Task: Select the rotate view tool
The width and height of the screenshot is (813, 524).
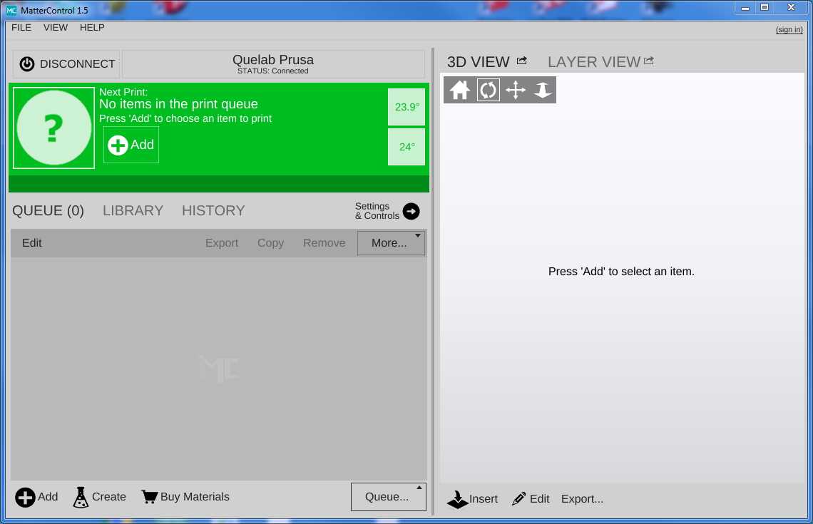Action: tap(488, 91)
